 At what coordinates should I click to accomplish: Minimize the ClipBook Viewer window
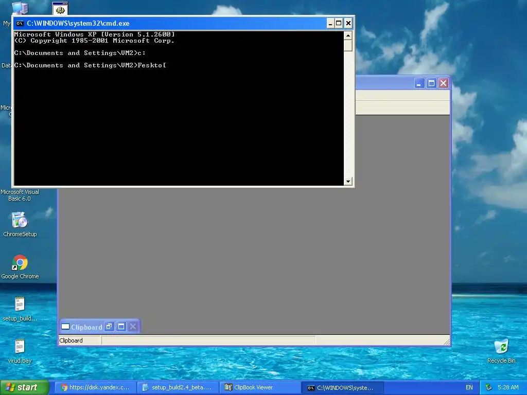click(x=419, y=83)
